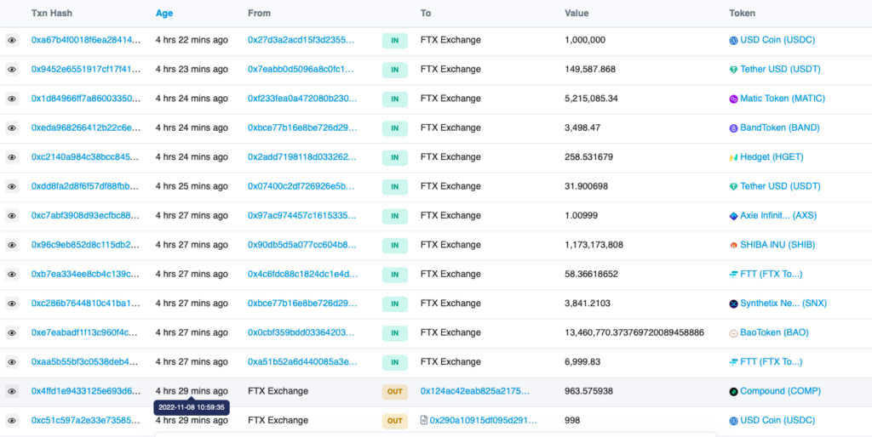
Task: Click IN badge on 1,000,000 USDC row
Action: pyautogui.click(x=394, y=41)
